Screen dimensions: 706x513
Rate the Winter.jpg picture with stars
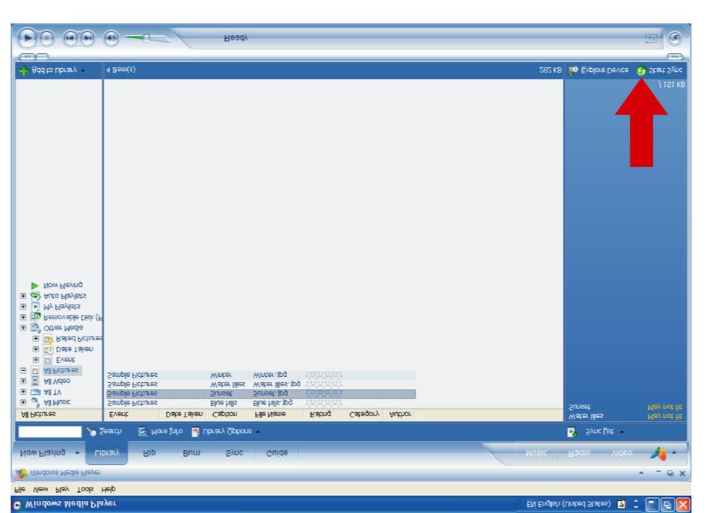point(324,375)
